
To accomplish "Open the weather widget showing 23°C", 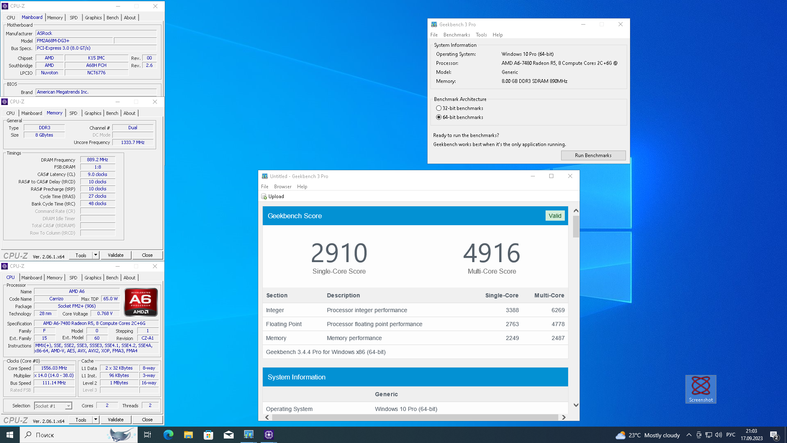I will pyautogui.click(x=648, y=435).
